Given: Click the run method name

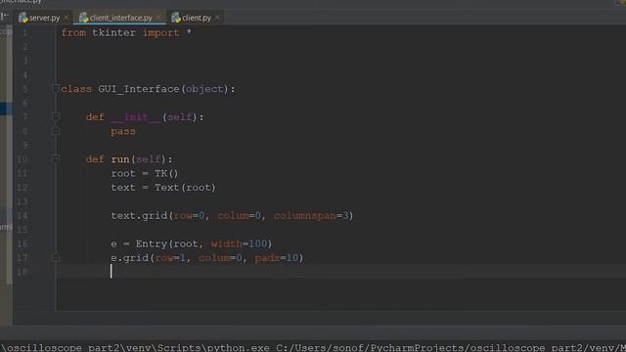Looking at the screenshot, I should tap(120, 159).
